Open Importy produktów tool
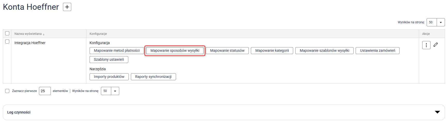The width and height of the screenshot is (447, 123). coord(109,77)
